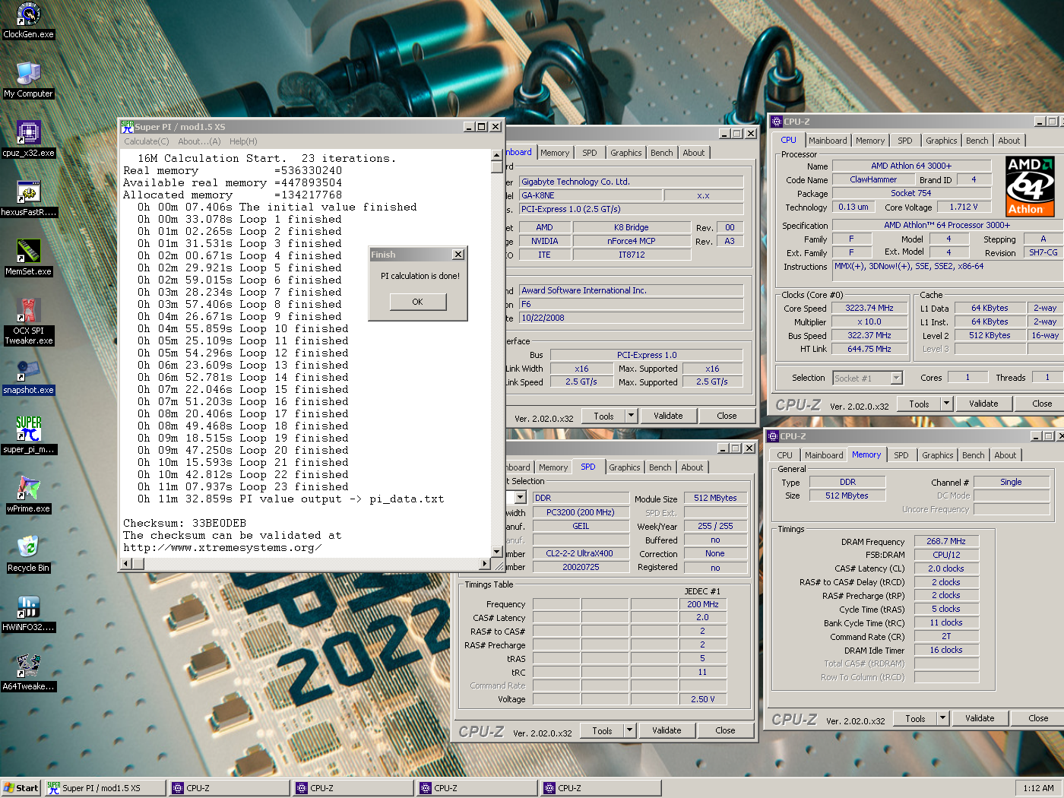This screenshot has height=798, width=1064.
Task: Click OK in the Finish dialog
Action: pyautogui.click(x=417, y=302)
